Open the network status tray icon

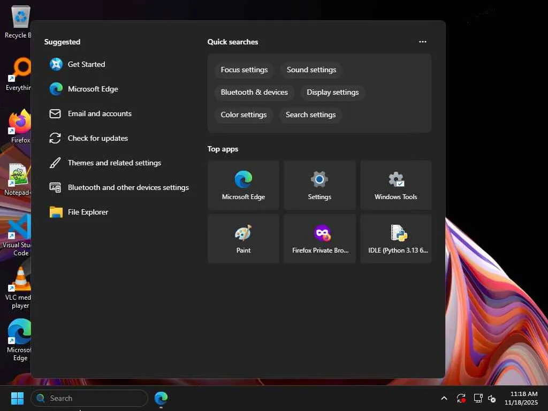[x=478, y=398]
